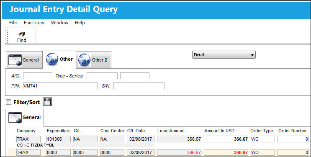Click the toolbar drag handle dots
Screen dimensions: 311x157
click(x=8, y=36)
